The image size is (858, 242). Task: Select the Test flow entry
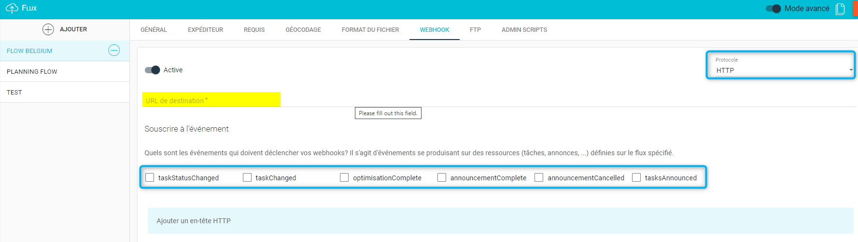coord(65,92)
